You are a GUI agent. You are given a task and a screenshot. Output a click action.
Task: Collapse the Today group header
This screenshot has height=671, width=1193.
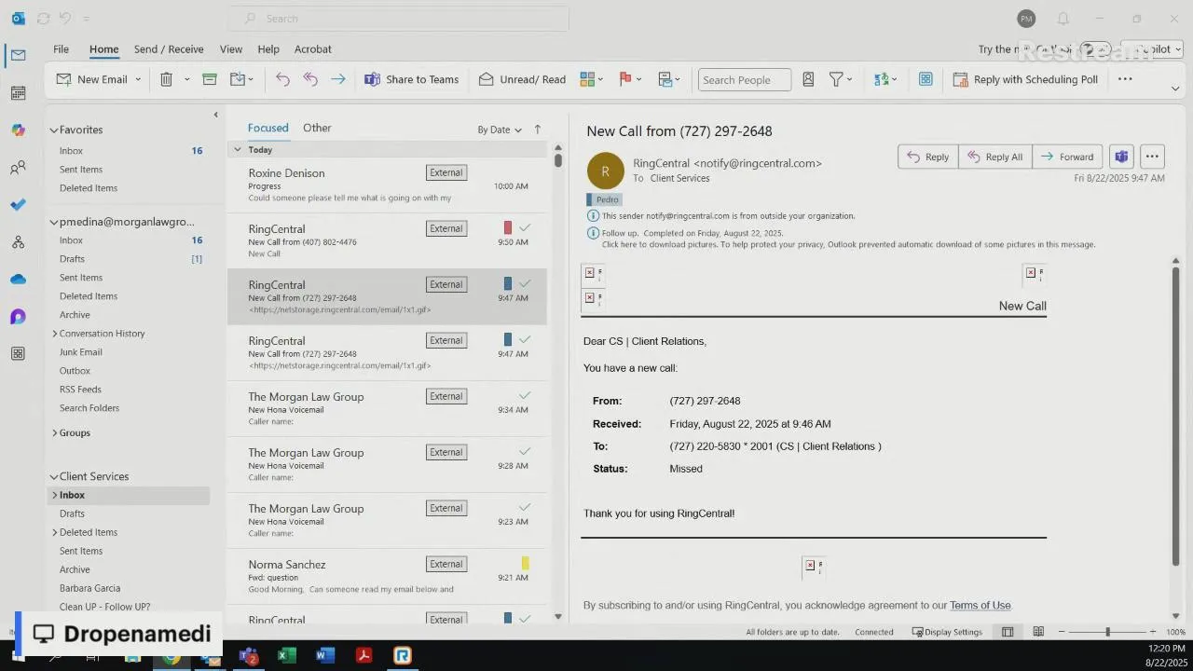238,149
